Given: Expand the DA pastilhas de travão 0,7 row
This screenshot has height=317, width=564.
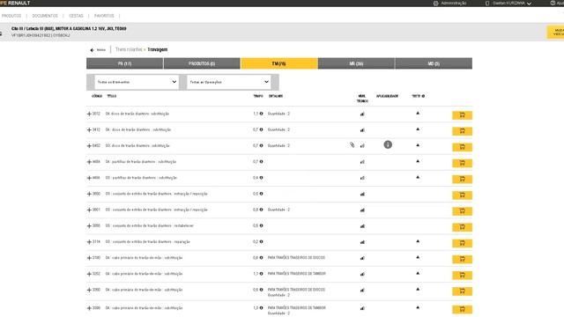Looking at the screenshot, I should click(x=89, y=162).
